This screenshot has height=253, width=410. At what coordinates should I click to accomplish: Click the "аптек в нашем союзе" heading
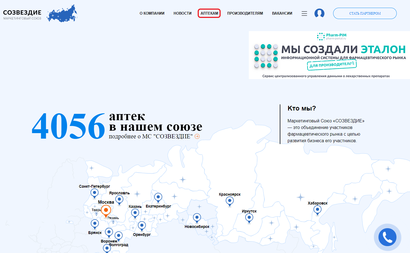[x=156, y=122]
